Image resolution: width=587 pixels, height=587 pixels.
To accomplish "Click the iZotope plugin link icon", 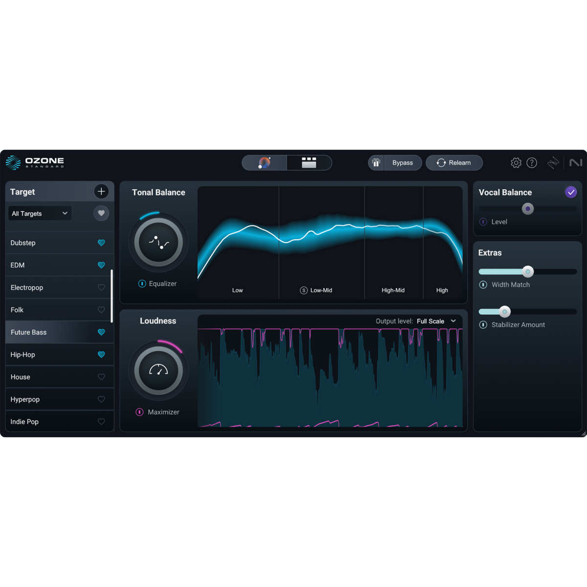I will tap(553, 163).
